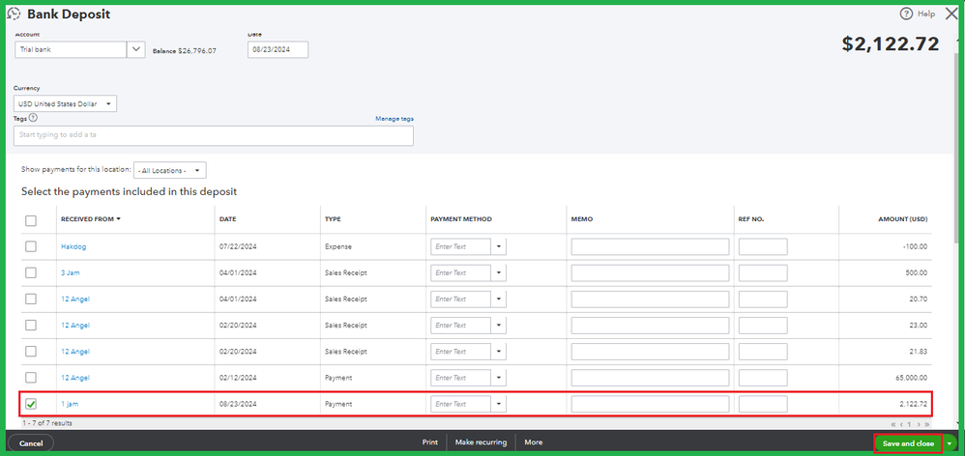Click the vertical scrollbar on the right
965x456 pixels.
coord(957,148)
